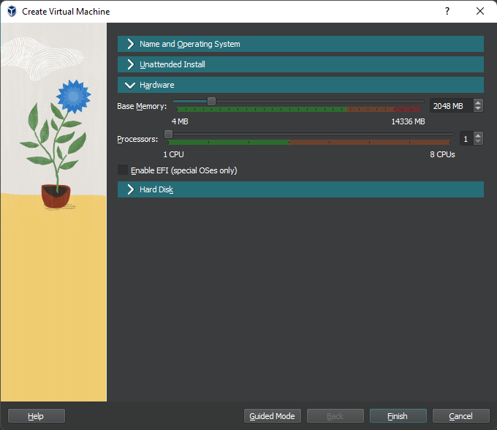The width and height of the screenshot is (497, 430).
Task: Increase Base Memory with the up arrow
Action: [x=478, y=103]
